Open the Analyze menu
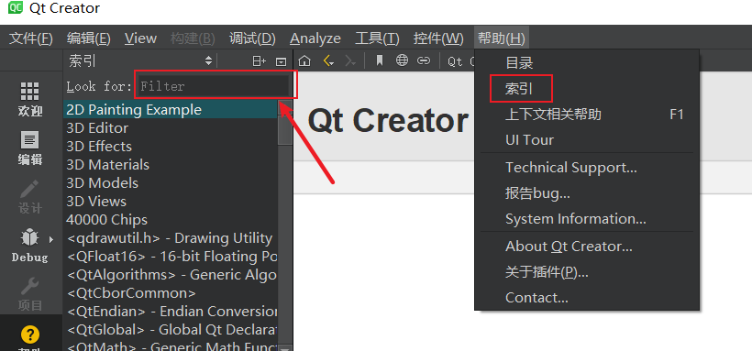Screen dimensions: 752x351 [315, 38]
